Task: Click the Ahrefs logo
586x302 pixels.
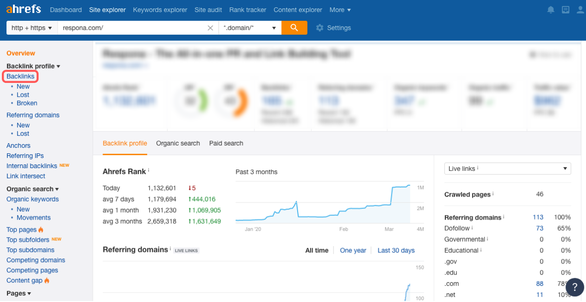Action: pyautogui.click(x=24, y=9)
